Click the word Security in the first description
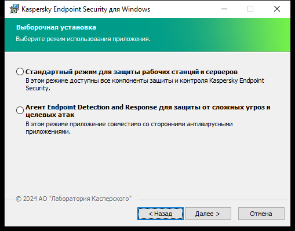This screenshot has height=231, width=295. click(37, 88)
